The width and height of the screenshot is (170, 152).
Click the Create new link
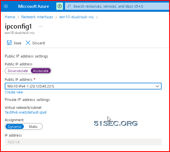click(x=14, y=92)
